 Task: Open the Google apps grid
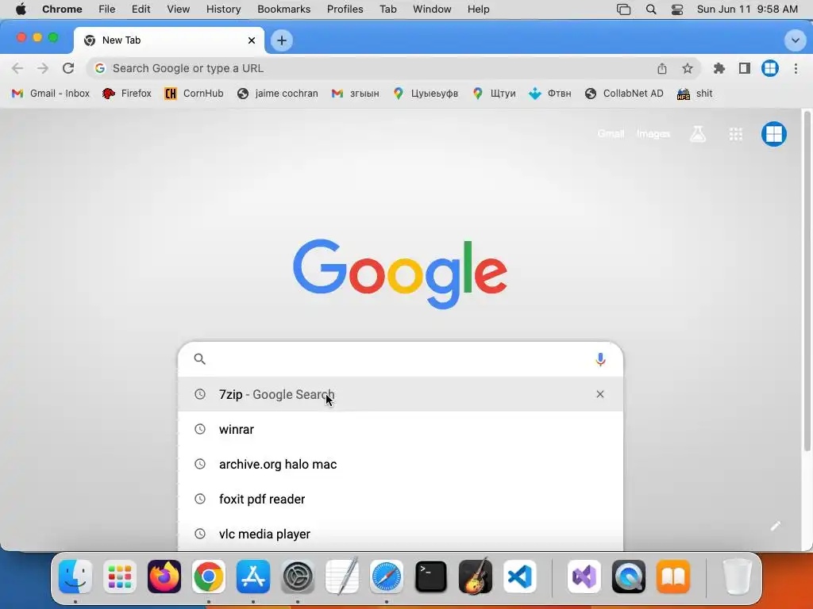(736, 134)
